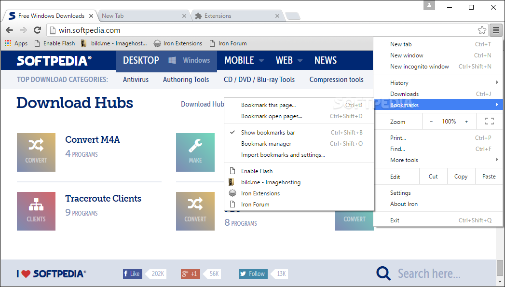Click the MAKE wrench hub icon
Image resolution: width=505 pixels, height=287 pixels.
tap(195, 152)
